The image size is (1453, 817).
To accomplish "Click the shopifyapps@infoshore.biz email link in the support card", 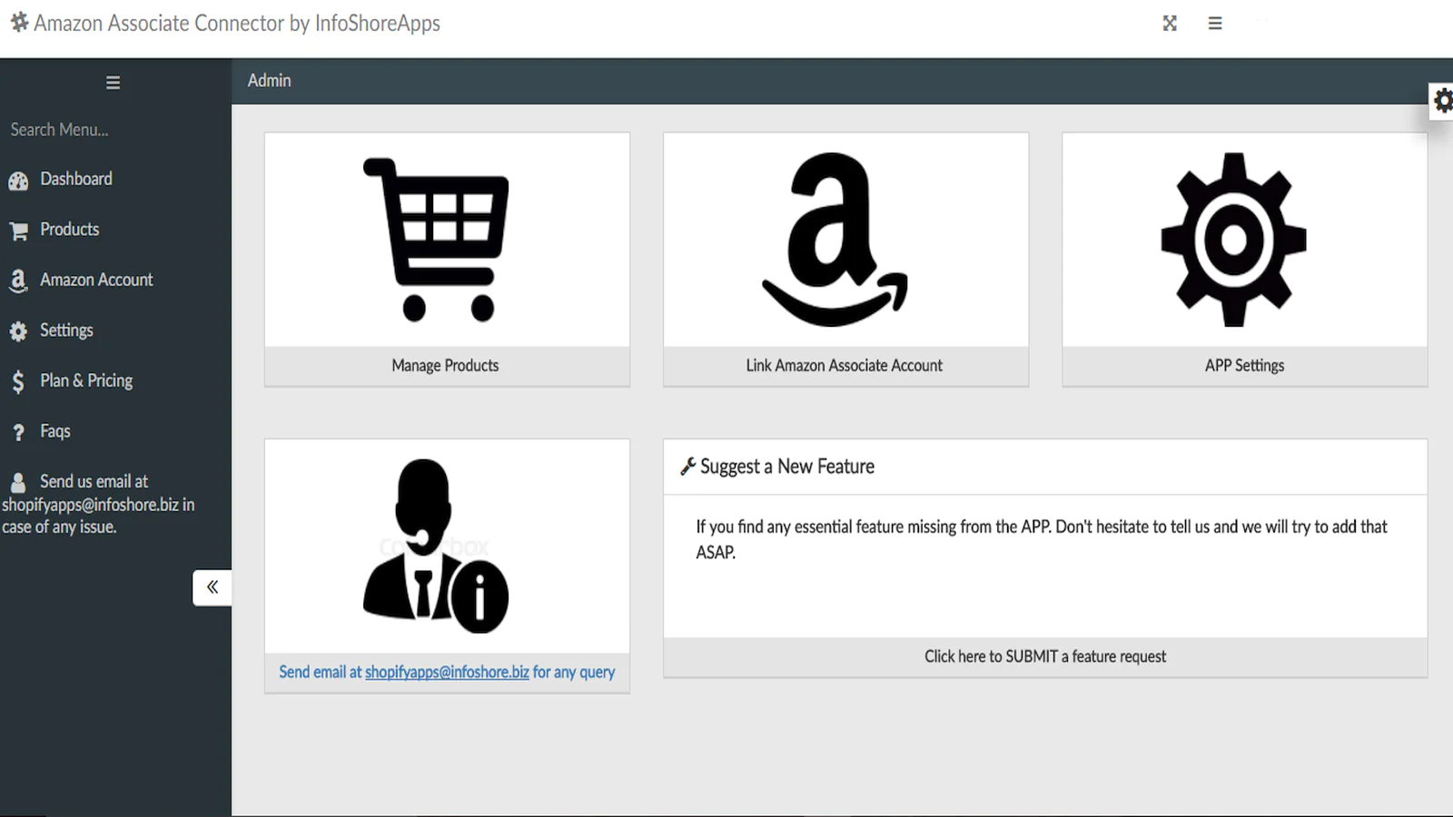I will (447, 673).
